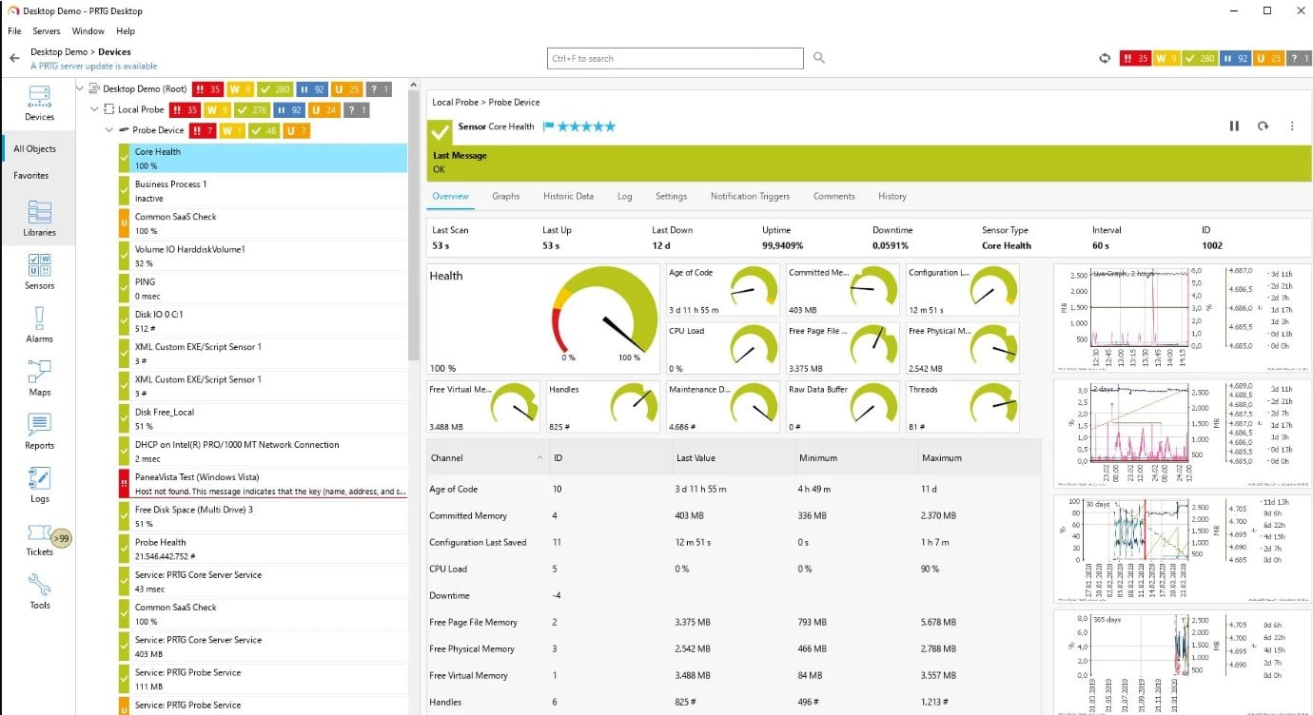
Task: Select the Volume IO HarddiskVolume1 sensor
Action: tap(263, 256)
